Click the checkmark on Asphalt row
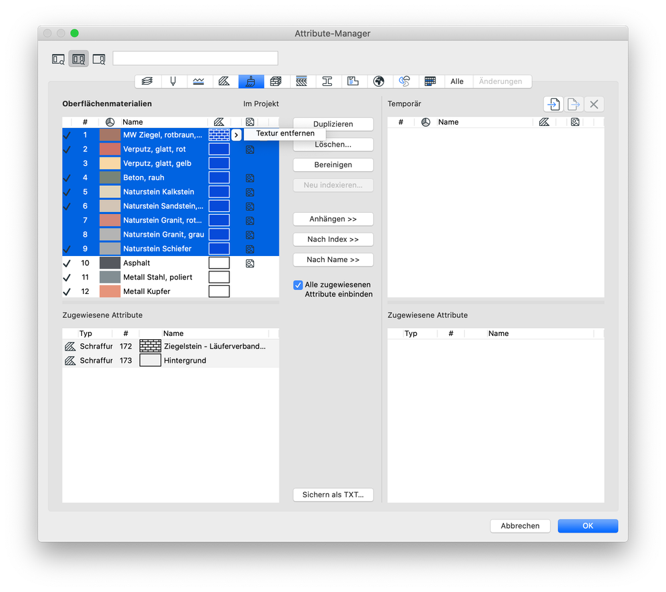 (x=67, y=263)
